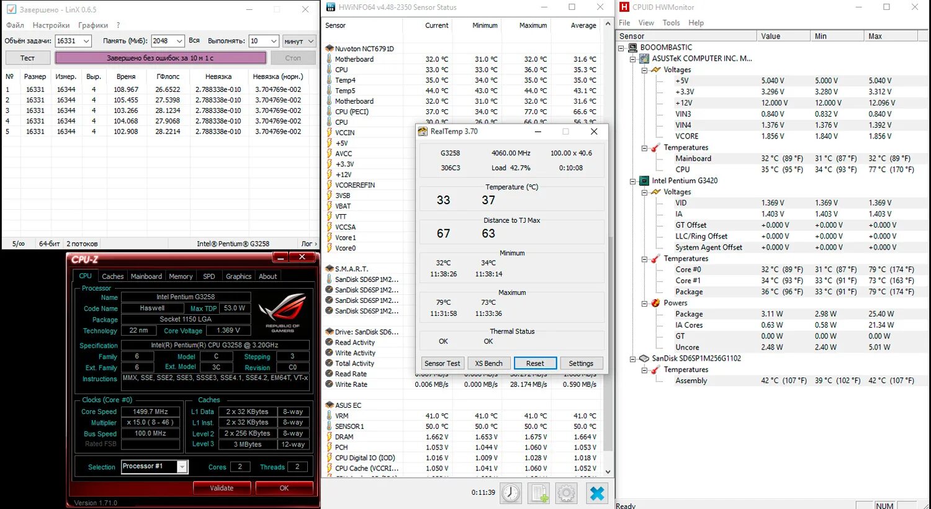Collapse the BOOOMBASTIC root tree node
Image resolution: width=931 pixels, height=509 pixels.
coord(621,48)
